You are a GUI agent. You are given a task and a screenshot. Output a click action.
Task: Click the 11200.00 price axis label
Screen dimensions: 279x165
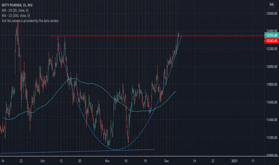(x=272, y=137)
